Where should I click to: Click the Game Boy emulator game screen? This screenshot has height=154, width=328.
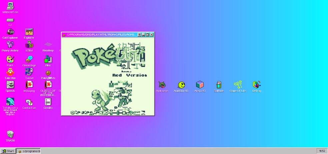point(108,76)
